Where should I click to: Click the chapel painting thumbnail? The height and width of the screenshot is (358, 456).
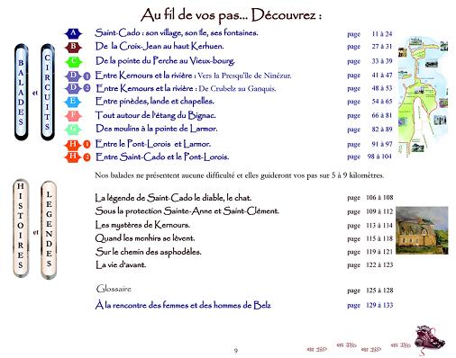pyautogui.click(x=422, y=230)
